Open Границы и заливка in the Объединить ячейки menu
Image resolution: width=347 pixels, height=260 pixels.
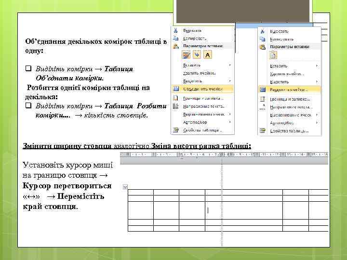pyautogui.click(x=203, y=98)
